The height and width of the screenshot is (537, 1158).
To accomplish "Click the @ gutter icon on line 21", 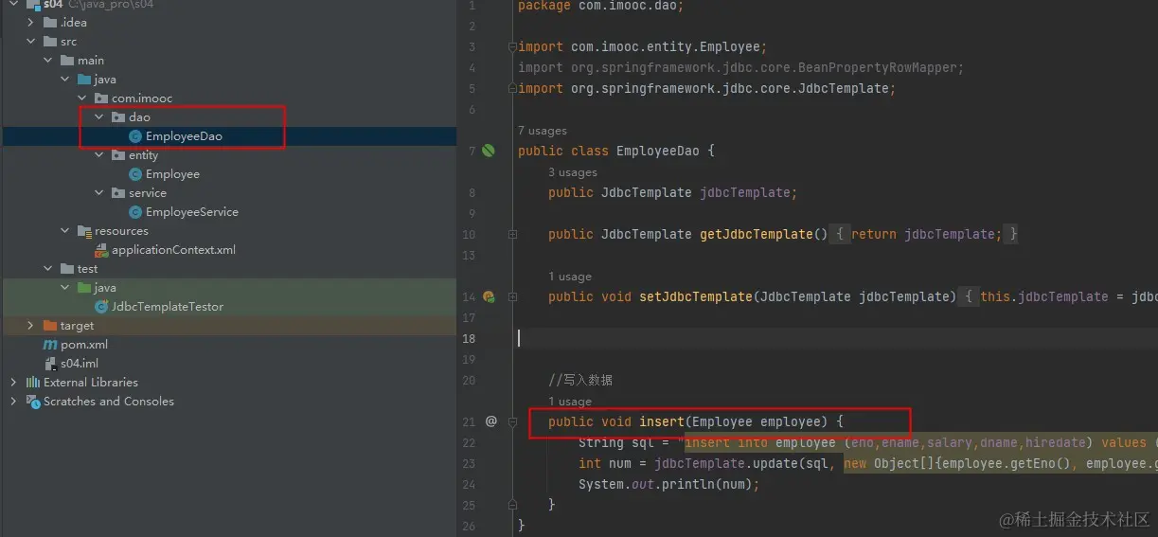I will coord(490,421).
